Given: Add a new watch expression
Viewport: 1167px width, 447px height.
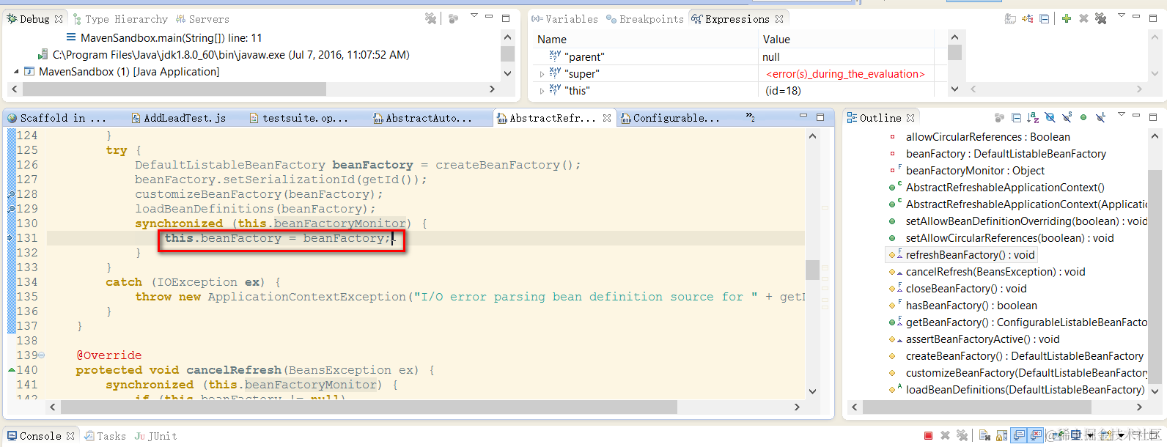Looking at the screenshot, I should (1067, 18).
